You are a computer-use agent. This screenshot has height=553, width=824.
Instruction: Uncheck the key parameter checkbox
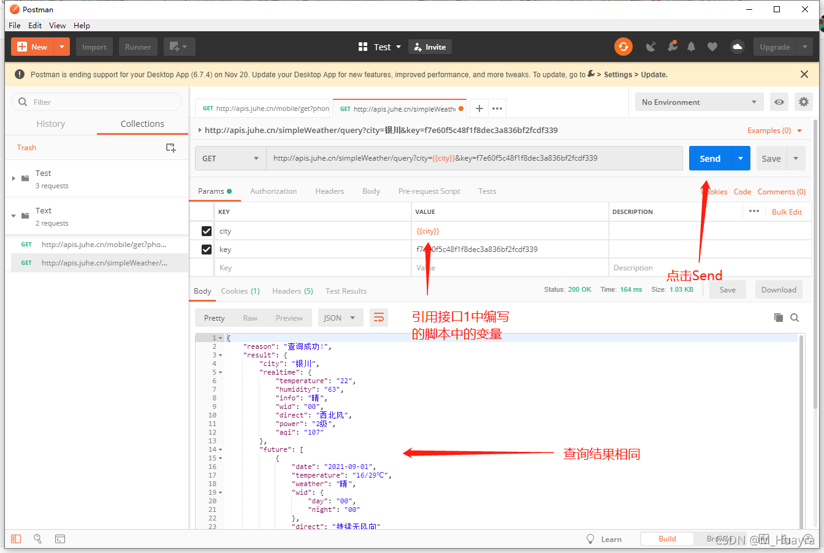point(207,250)
